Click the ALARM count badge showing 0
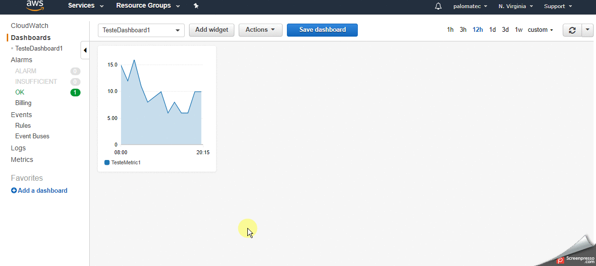This screenshot has width=596, height=266. [75, 71]
